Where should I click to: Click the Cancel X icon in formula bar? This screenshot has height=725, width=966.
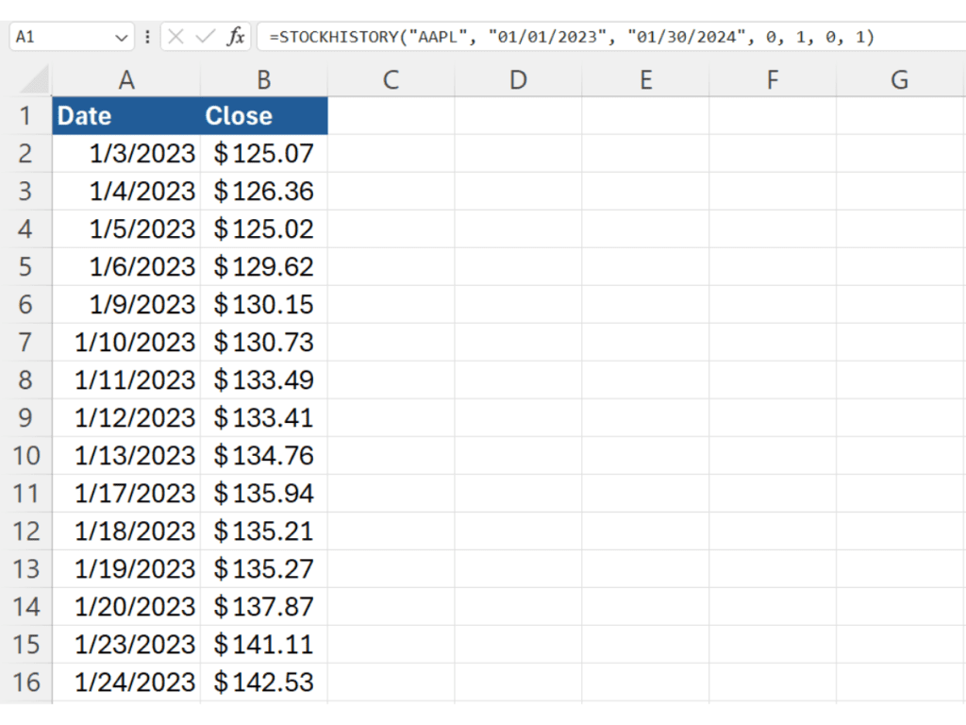[176, 37]
